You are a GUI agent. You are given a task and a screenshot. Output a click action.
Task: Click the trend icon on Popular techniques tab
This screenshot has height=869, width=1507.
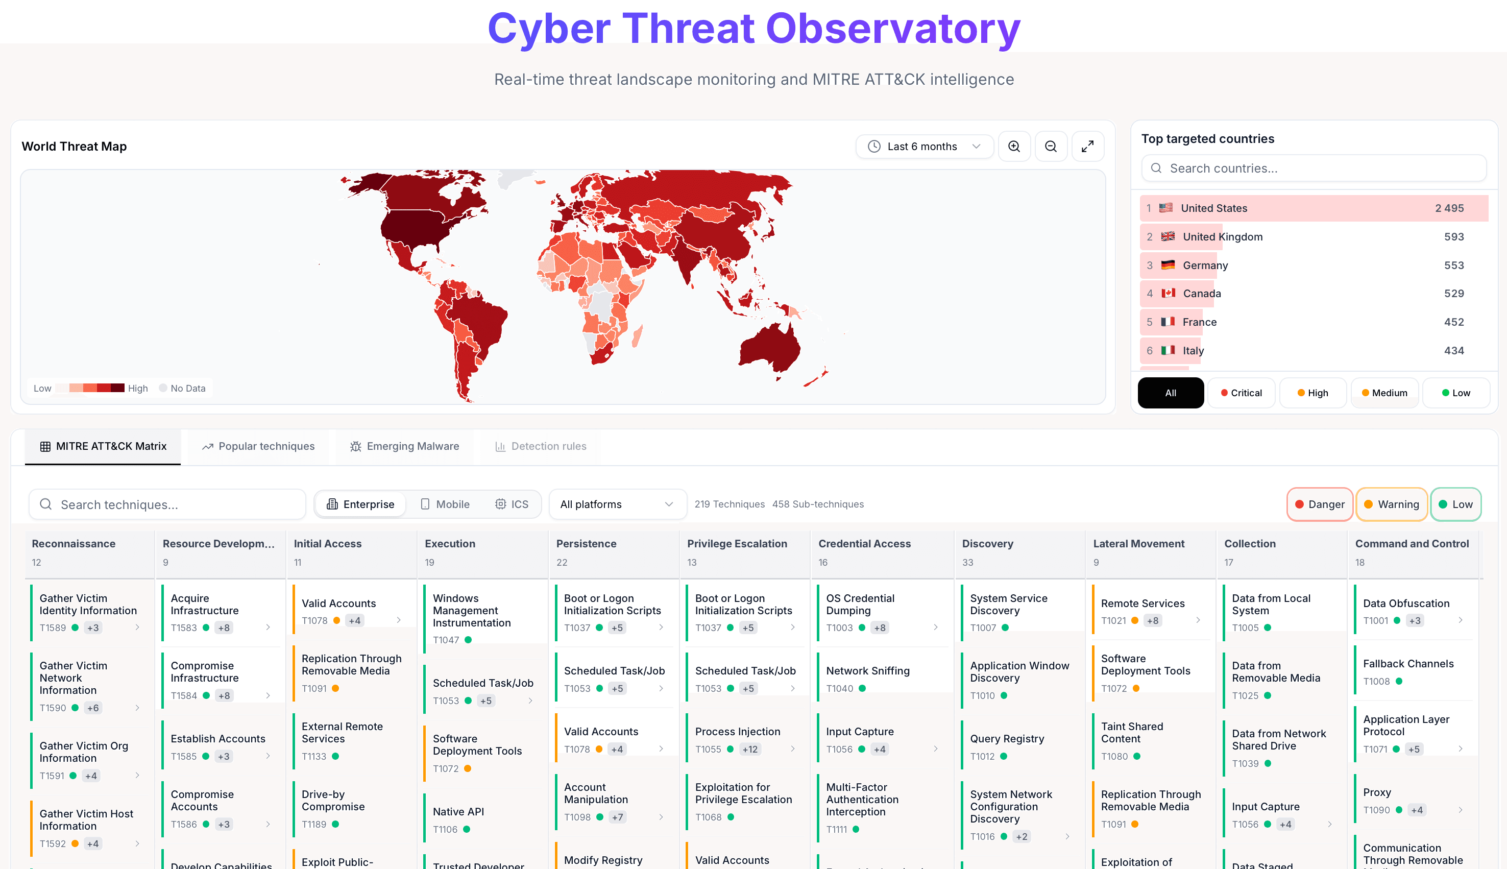208,446
